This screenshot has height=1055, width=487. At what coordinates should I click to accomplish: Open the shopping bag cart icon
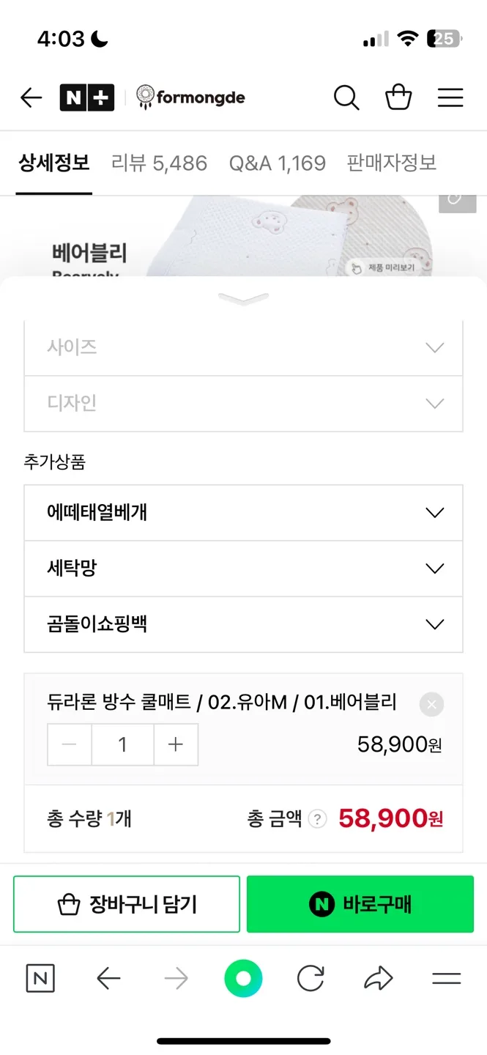click(398, 97)
